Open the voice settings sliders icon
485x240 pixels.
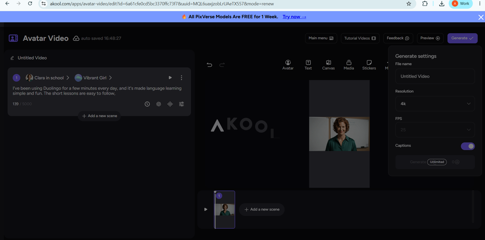point(181,104)
